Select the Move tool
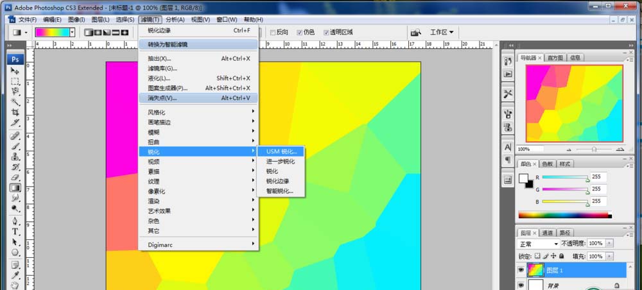This screenshot has width=642, height=290. [x=15, y=71]
